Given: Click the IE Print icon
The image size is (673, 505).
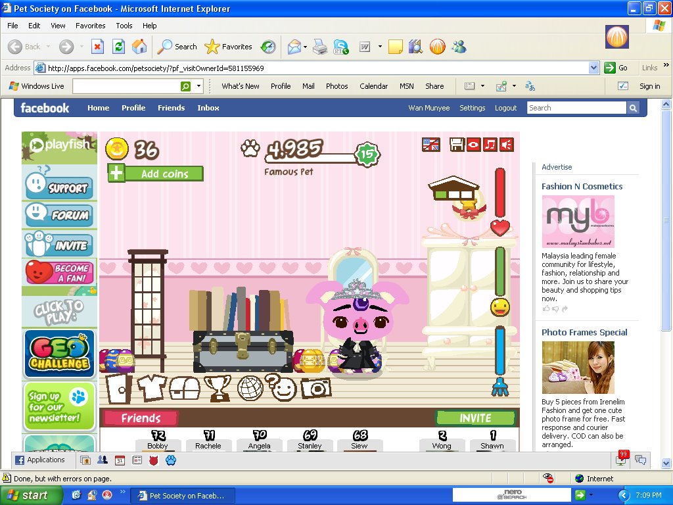Looking at the screenshot, I should [x=320, y=47].
